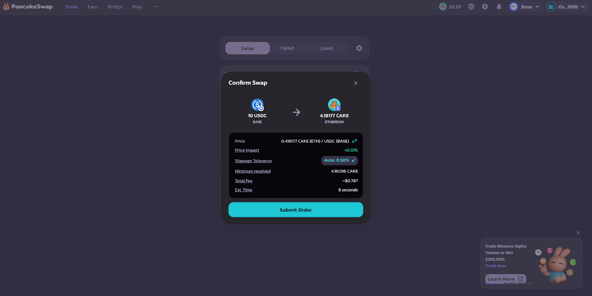Click the Trade Now link in banner
The height and width of the screenshot is (296, 592).
(x=495, y=266)
